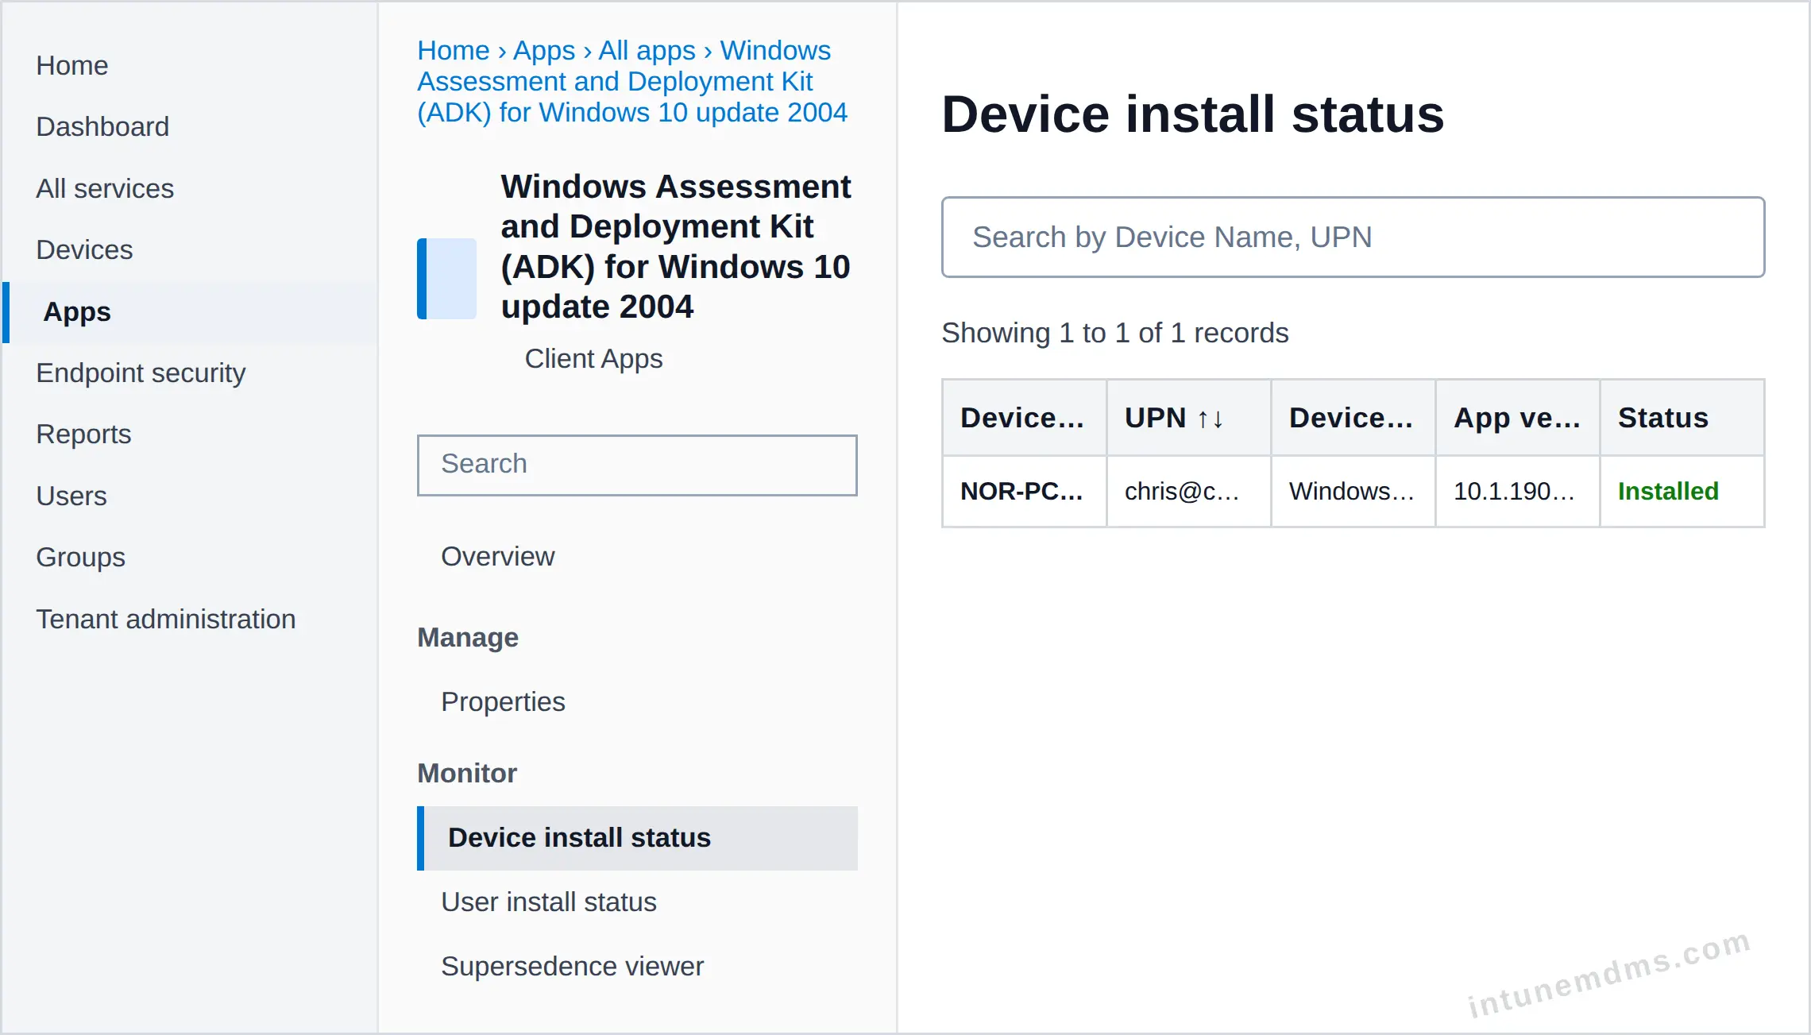Click All apps breadcrumb link
The image size is (1811, 1035).
coord(647,50)
